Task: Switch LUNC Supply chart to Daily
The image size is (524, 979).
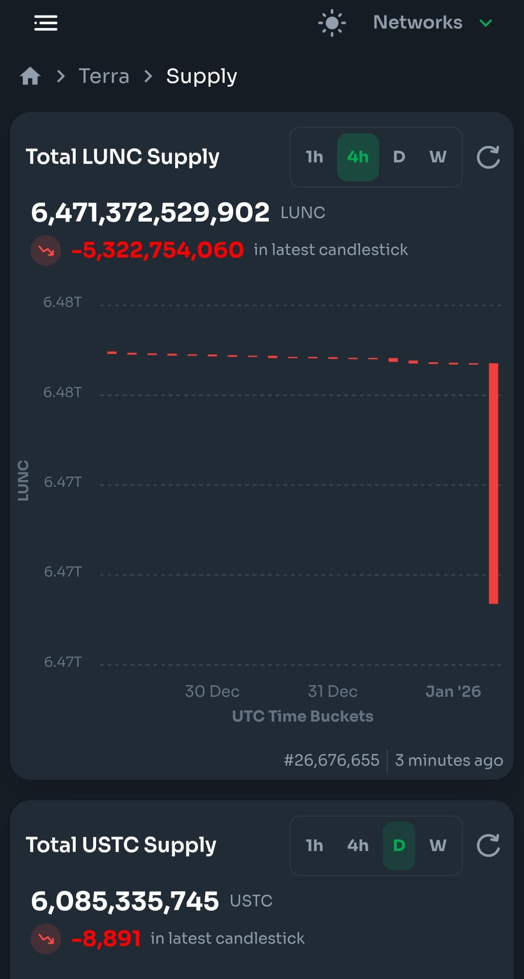Action: point(399,157)
